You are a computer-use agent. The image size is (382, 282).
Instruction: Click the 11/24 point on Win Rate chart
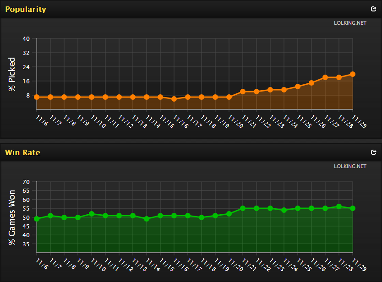[x=284, y=210]
